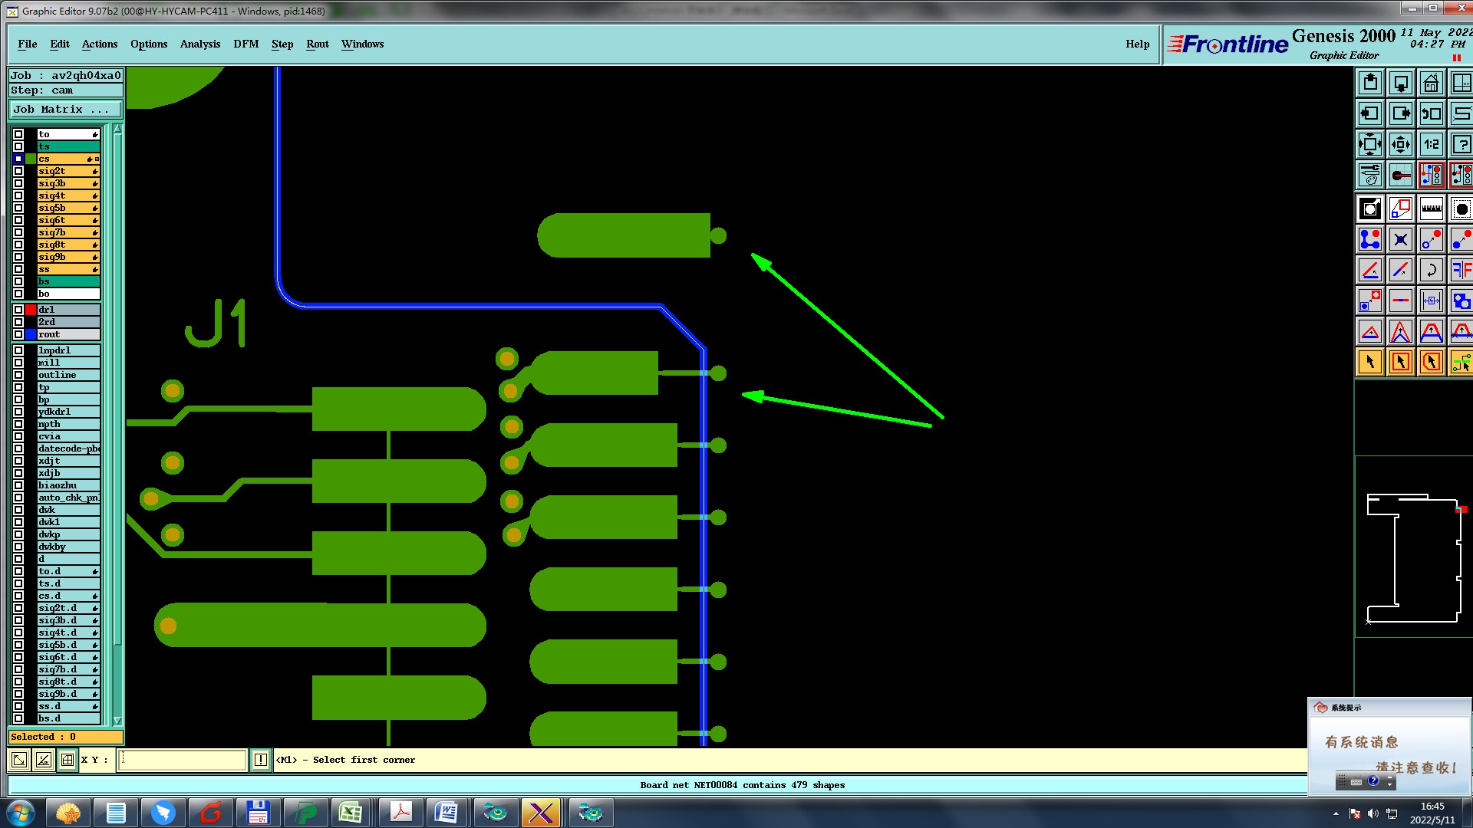Open the Edit menu

[x=60, y=44]
